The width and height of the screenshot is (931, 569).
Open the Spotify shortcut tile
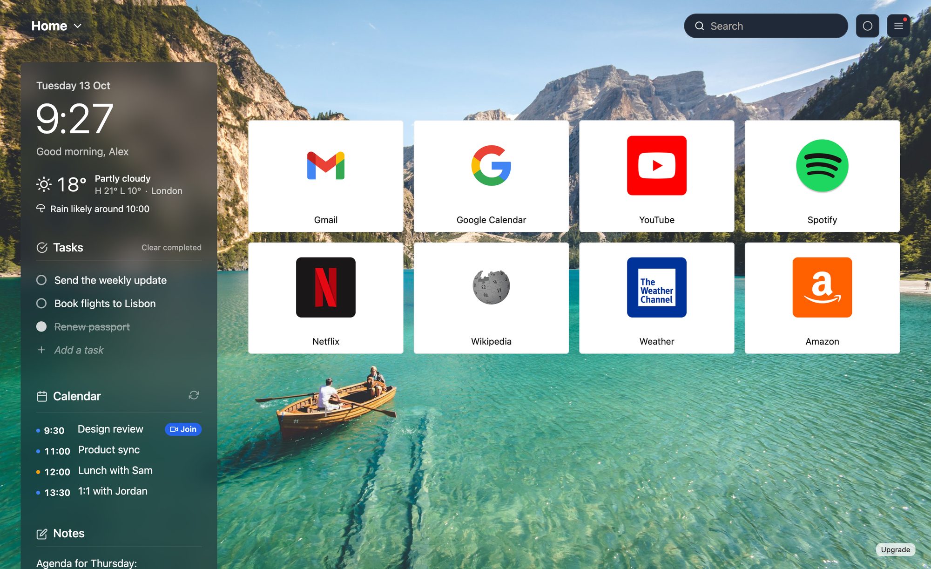pyautogui.click(x=822, y=176)
